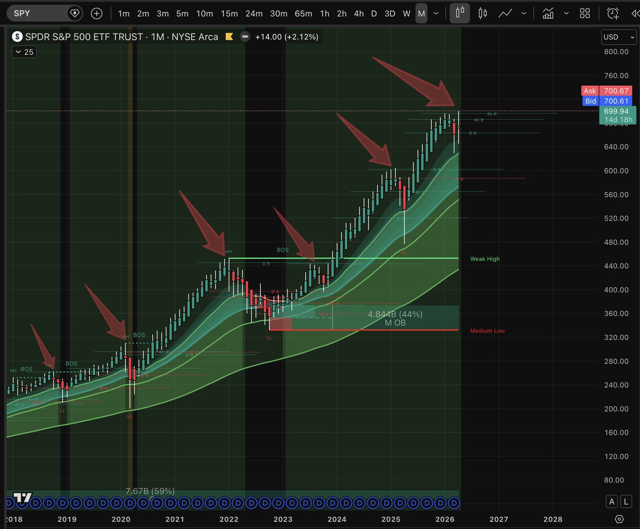
Task: Start bar replay with the rewind icon
Action: (x=636, y=13)
